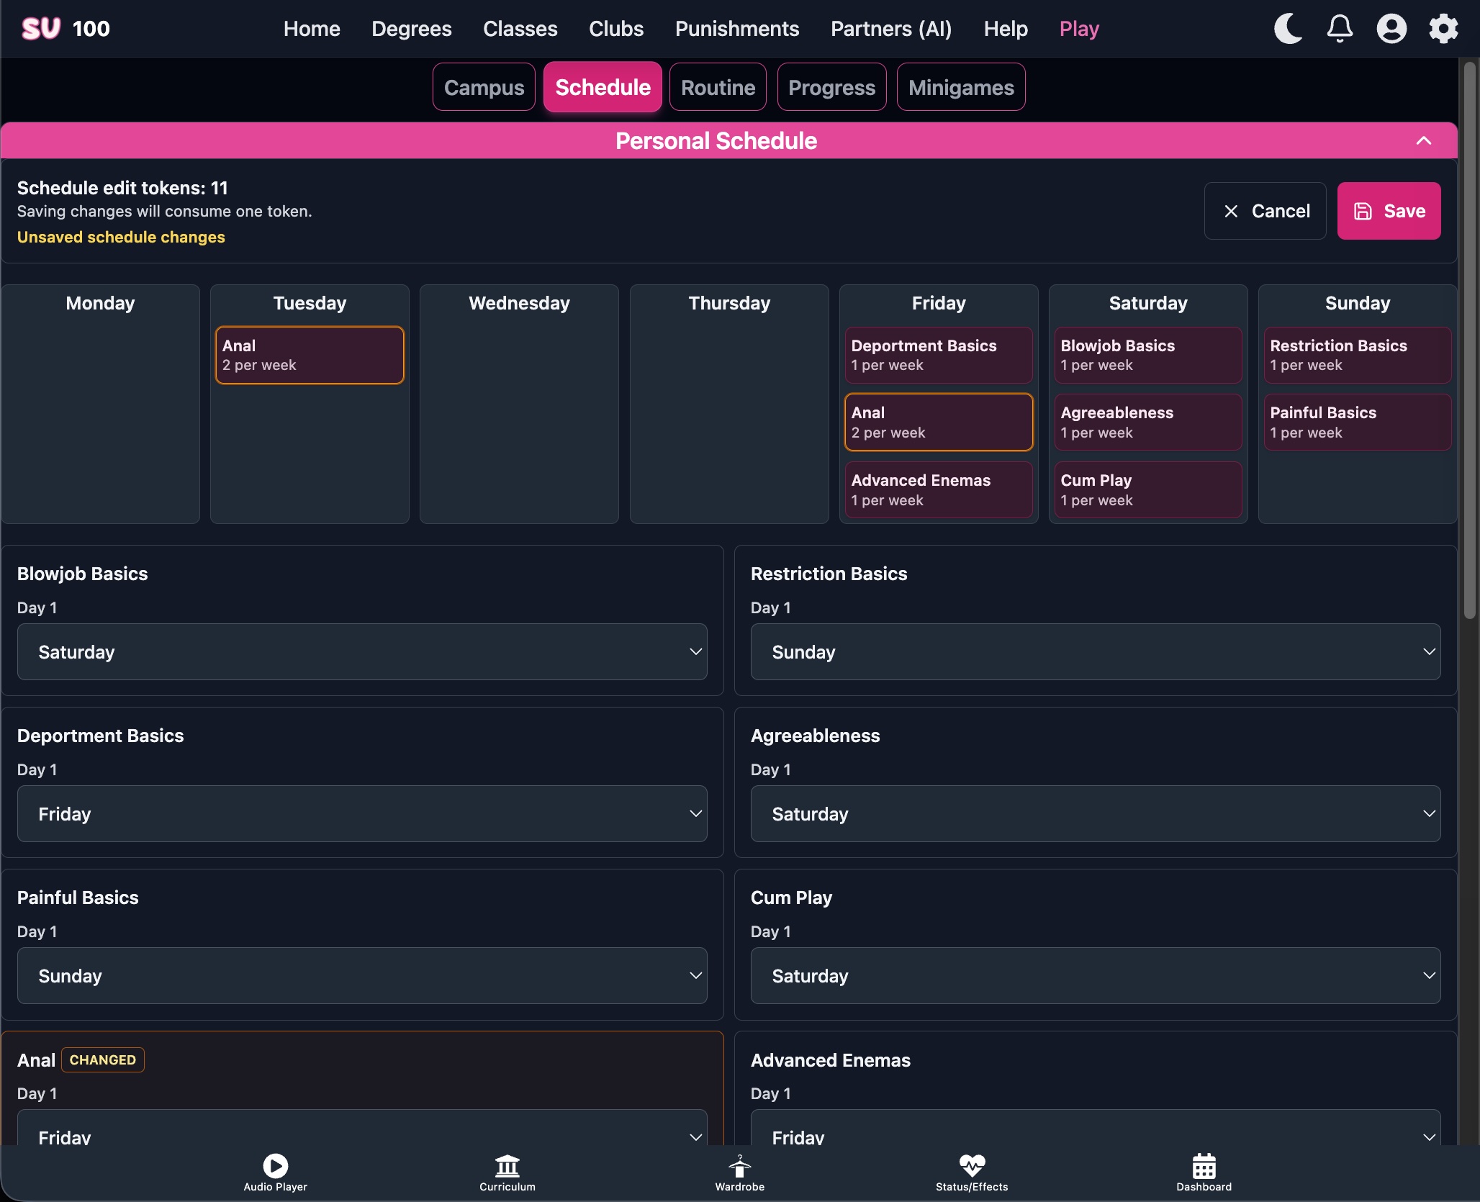Viewport: 1480px width, 1202px height.
Task: Toggle dark mode with the moon icon
Action: point(1288,29)
